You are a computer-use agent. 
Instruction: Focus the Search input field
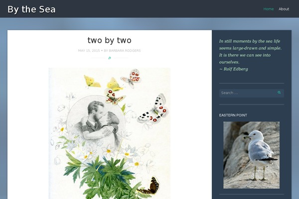click(x=248, y=93)
